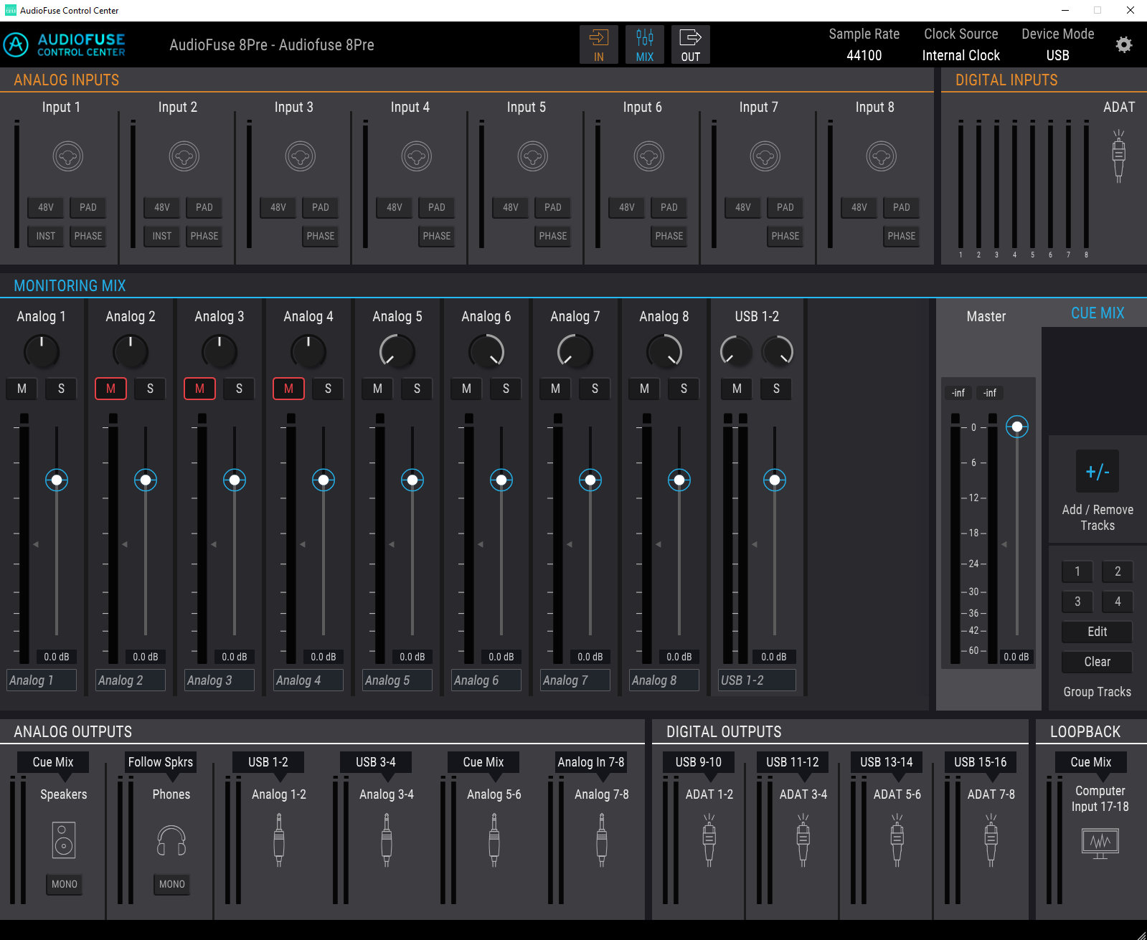Click the Master fader handle

[x=1017, y=427]
